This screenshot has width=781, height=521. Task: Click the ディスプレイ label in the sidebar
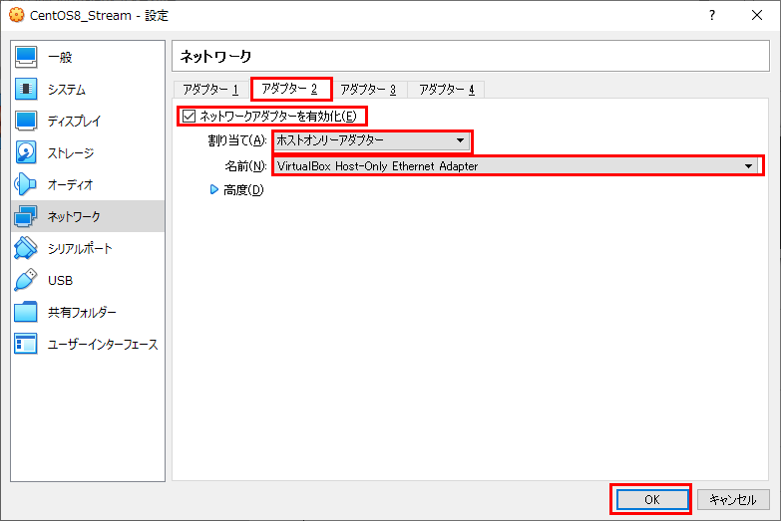pyautogui.click(x=74, y=121)
